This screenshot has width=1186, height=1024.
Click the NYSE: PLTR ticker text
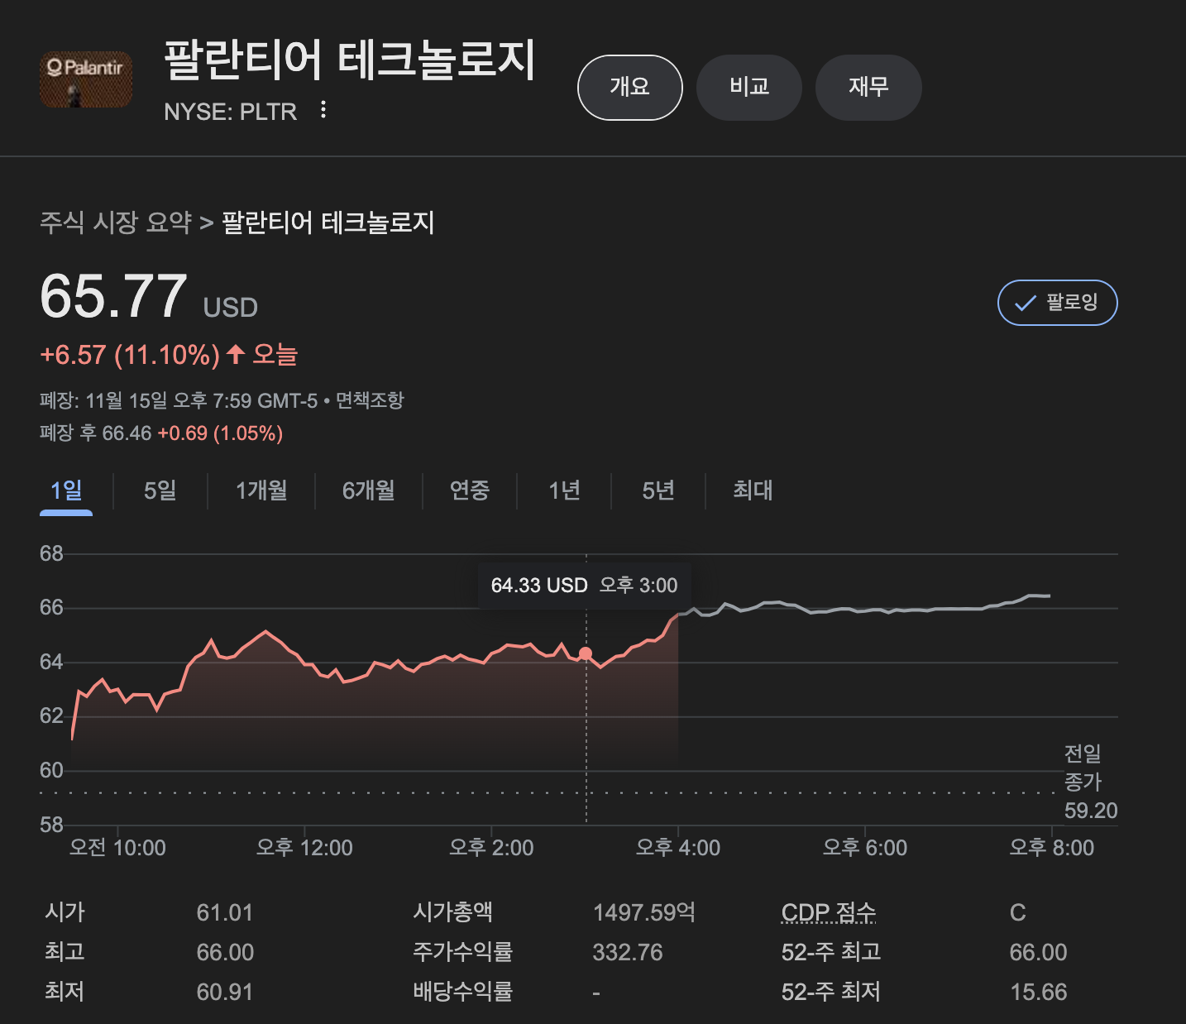point(230,112)
